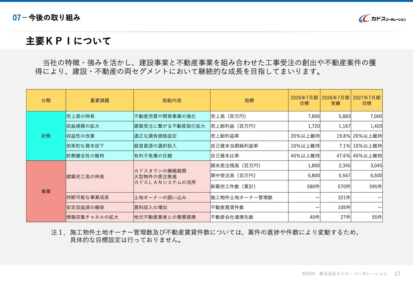Click the カドスコーポレーション logo
413x285 pixels.
[x=382, y=19]
